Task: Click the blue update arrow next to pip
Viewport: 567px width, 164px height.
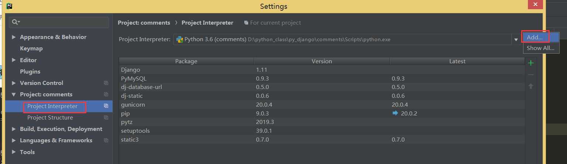Action: point(395,113)
